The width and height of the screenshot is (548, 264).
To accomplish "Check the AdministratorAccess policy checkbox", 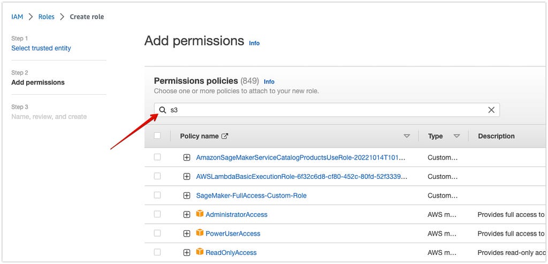I will tap(157, 214).
